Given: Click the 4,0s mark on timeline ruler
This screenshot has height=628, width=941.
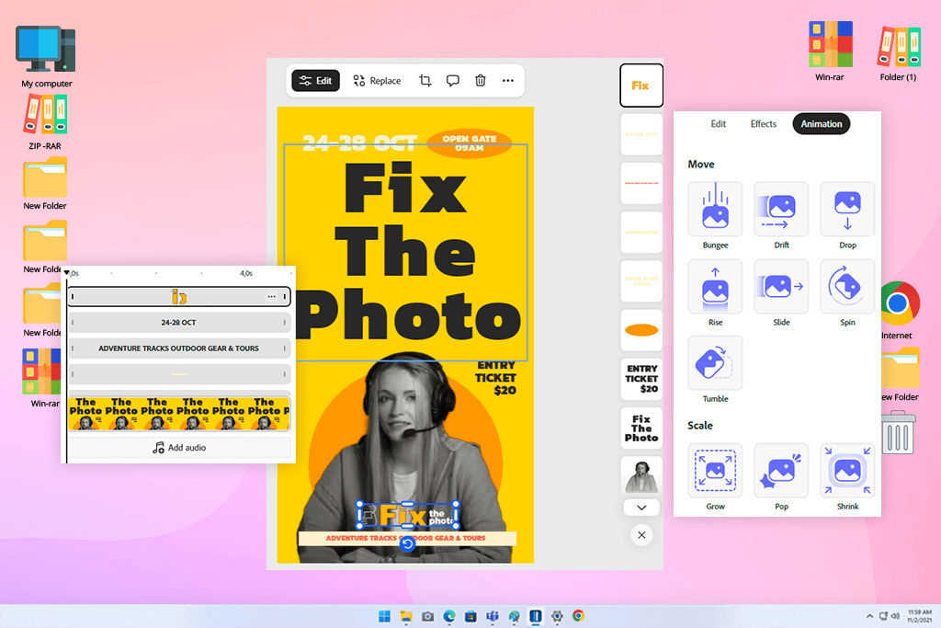Looking at the screenshot, I should point(246,273).
